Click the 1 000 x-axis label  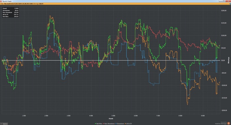click(x=24, y=116)
